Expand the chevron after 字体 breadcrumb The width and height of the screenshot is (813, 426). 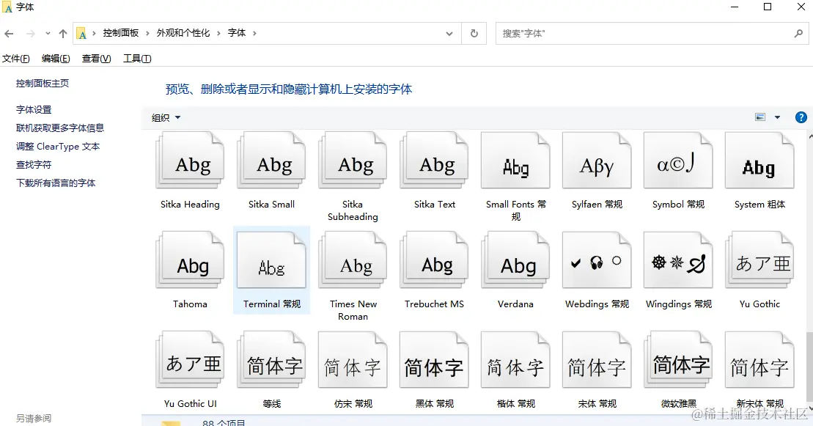click(x=254, y=33)
